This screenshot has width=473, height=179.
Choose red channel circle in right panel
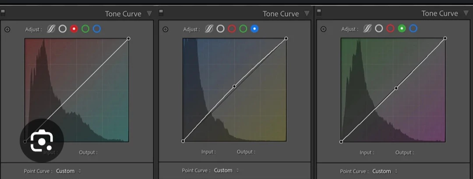click(x=390, y=28)
